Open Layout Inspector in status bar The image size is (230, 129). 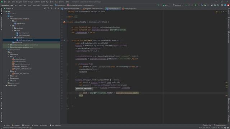pyautogui.click(x=220, y=125)
